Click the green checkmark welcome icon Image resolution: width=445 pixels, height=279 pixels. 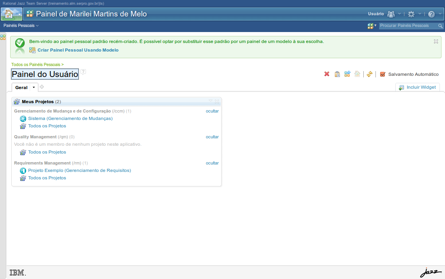20,43
